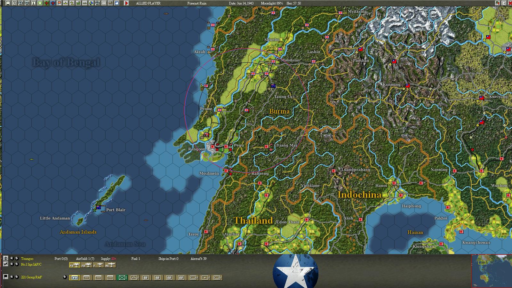Open the No.1 Sqn IAF/C unit link
Viewport: 512px width, 288px height.
tap(31, 264)
